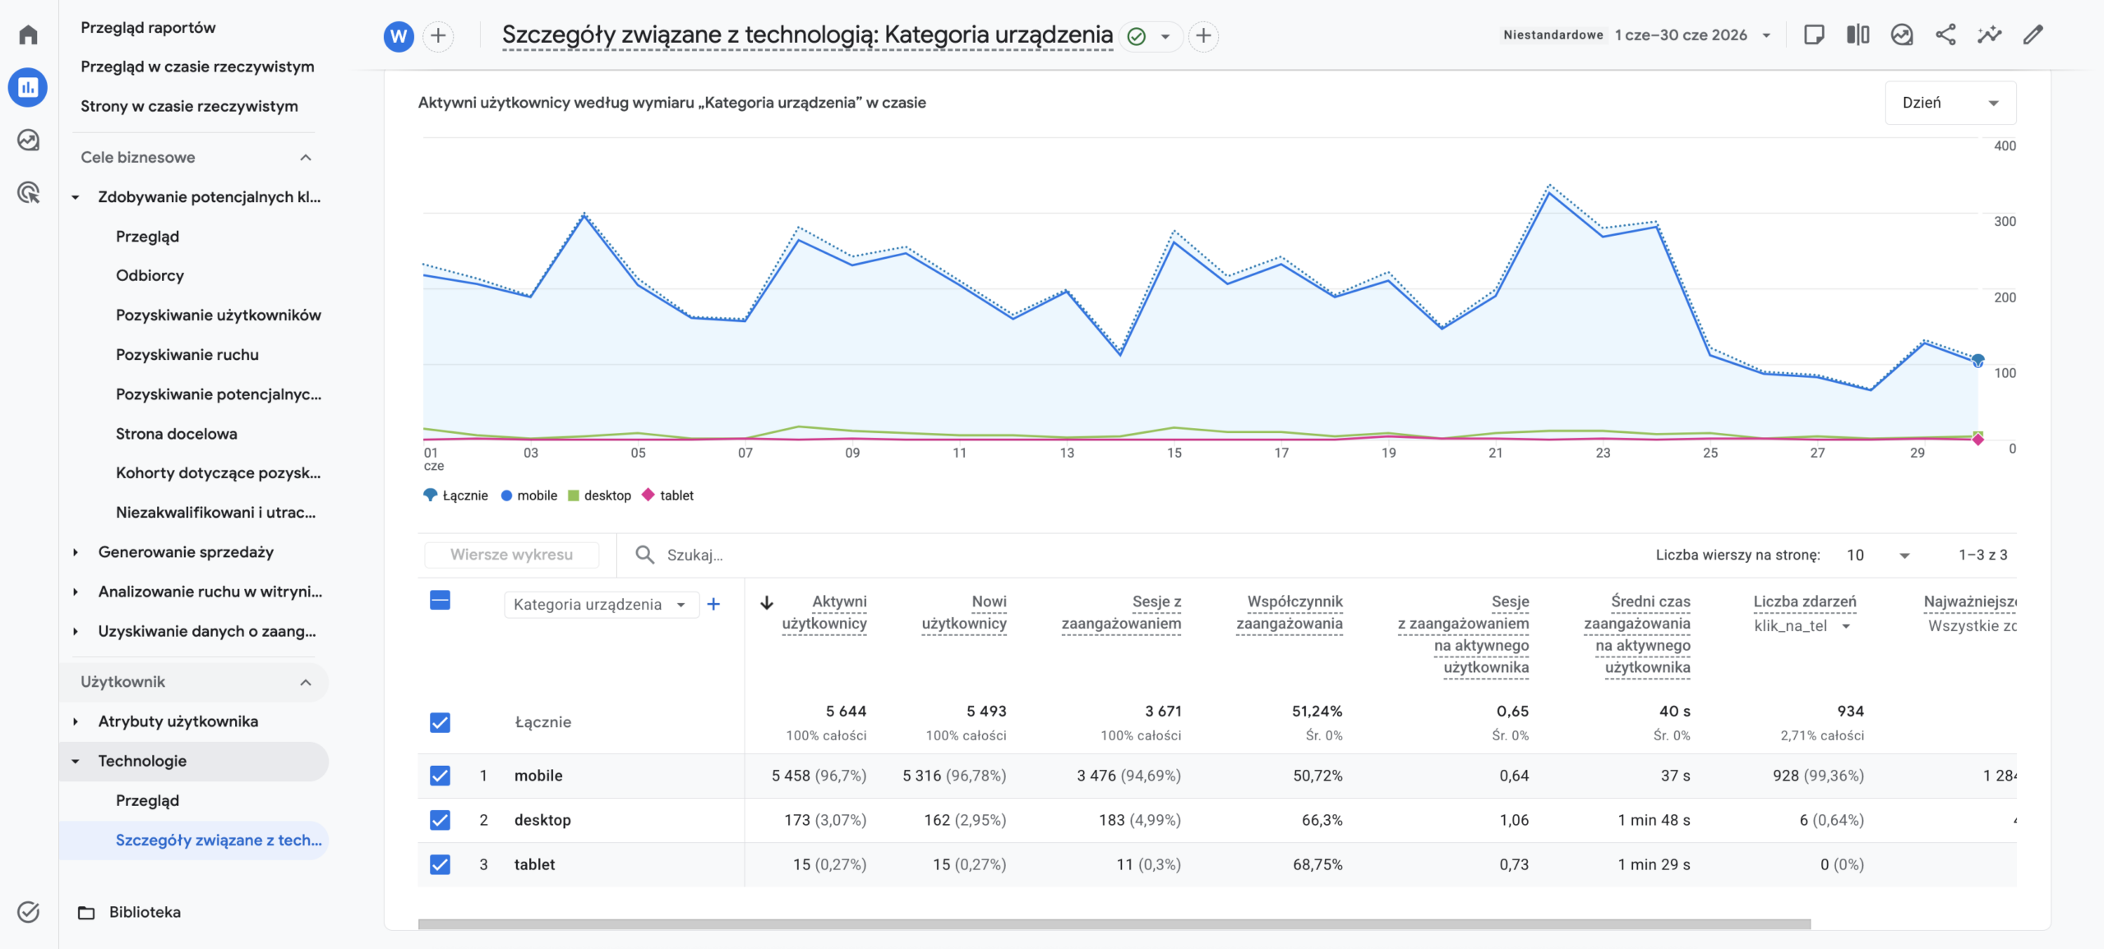Open the sparkline insights icon
This screenshot has height=949, width=2104.
pos(1989,35)
